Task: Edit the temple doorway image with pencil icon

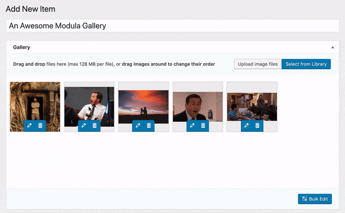Action: (x=29, y=126)
